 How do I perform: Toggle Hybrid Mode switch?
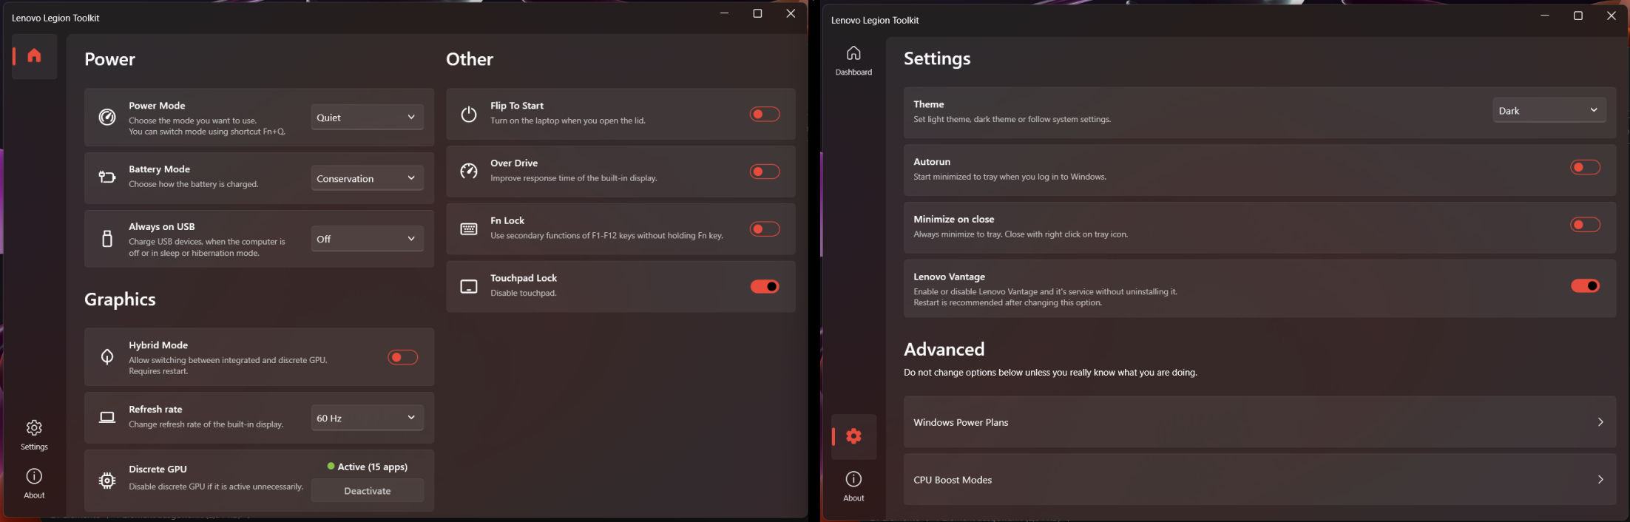(x=403, y=358)
